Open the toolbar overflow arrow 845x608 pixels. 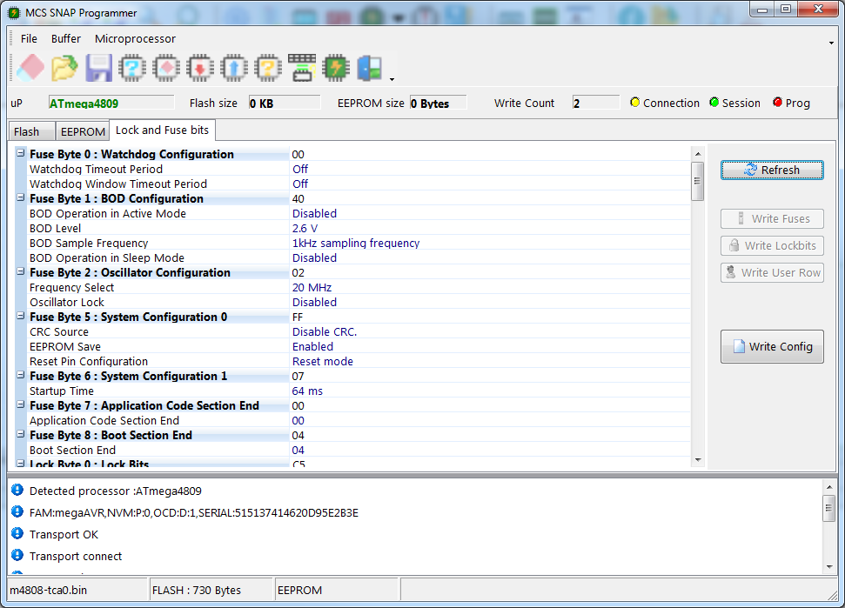(x=392, y=80)
